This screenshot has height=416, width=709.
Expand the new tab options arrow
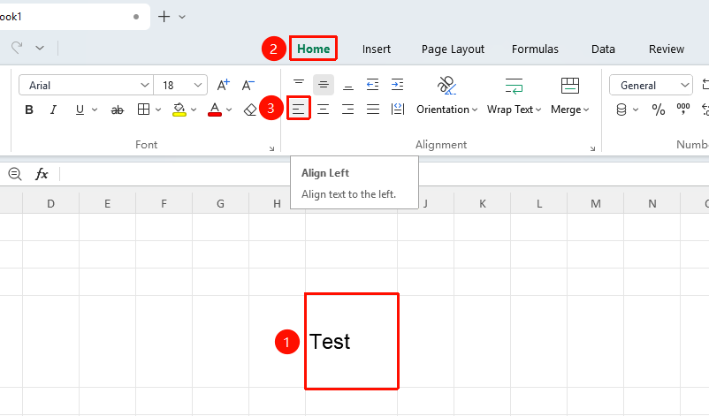(182, 17)
